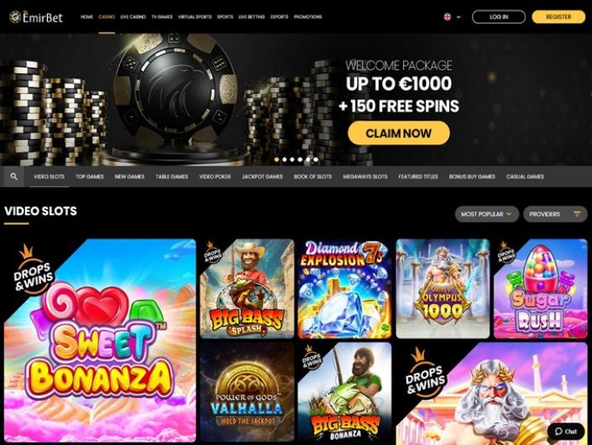Screen dimensions: 592x445
Task: Launch Diamond Explosion 7s slot
Action: (x=345, y=288)
